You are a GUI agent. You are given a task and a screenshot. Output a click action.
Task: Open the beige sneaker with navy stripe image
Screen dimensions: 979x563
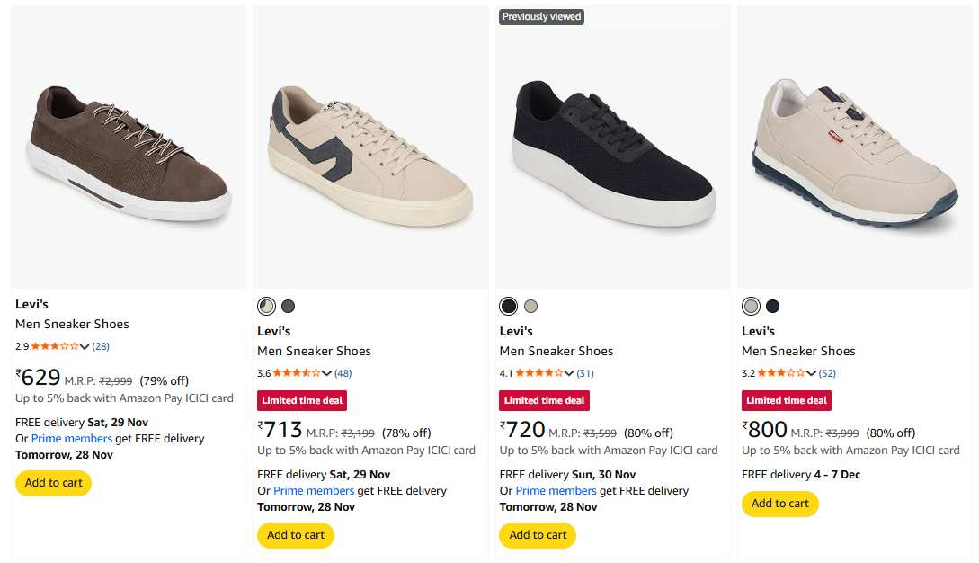pyautogui.click(x=370, y=151)
